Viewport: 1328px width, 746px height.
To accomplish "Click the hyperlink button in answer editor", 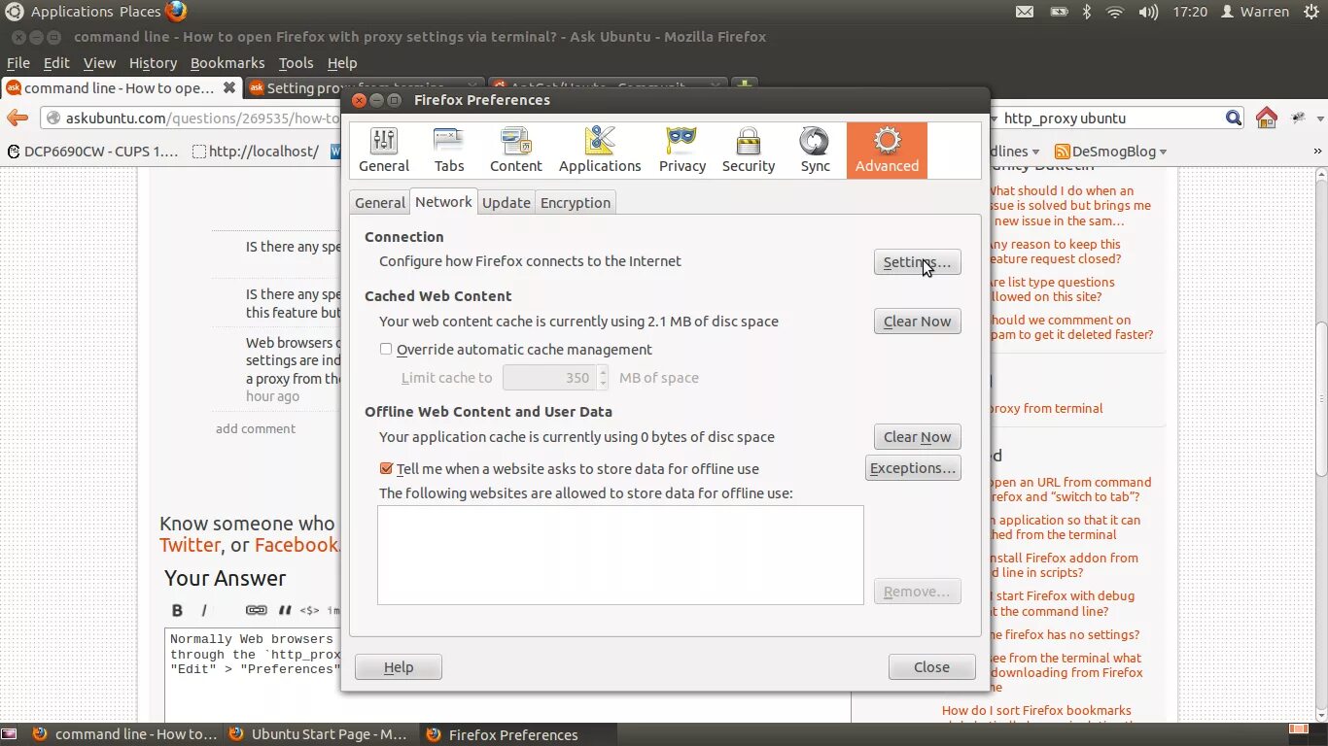I will point(256,610).
